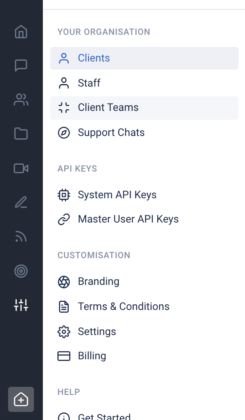Click the people group sidebar icon
The width and height of the screenshot is (245, 420).
[21, 100]
